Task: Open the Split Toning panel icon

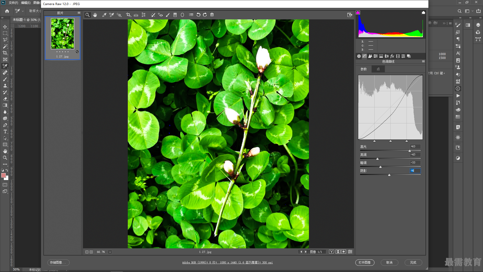Action: pos(381,56)
